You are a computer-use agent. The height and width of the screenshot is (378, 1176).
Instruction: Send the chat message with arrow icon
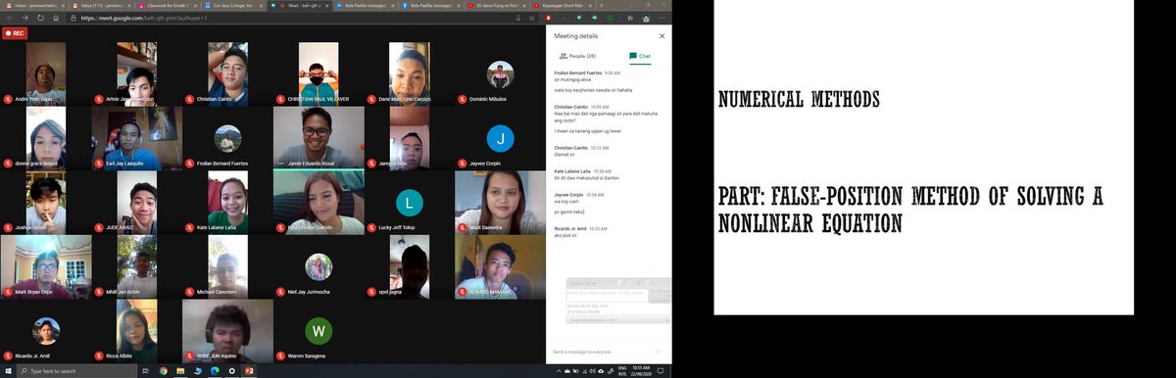(x=659, y=351)
